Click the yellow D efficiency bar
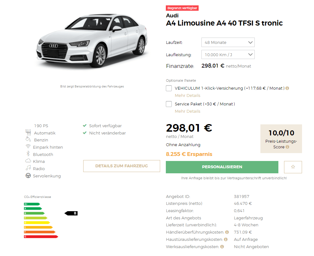Viewport: 314px width, 256px height. click(x=37, y=223)
